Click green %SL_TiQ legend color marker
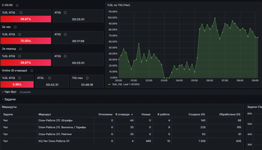 click(x=109, y=84)
